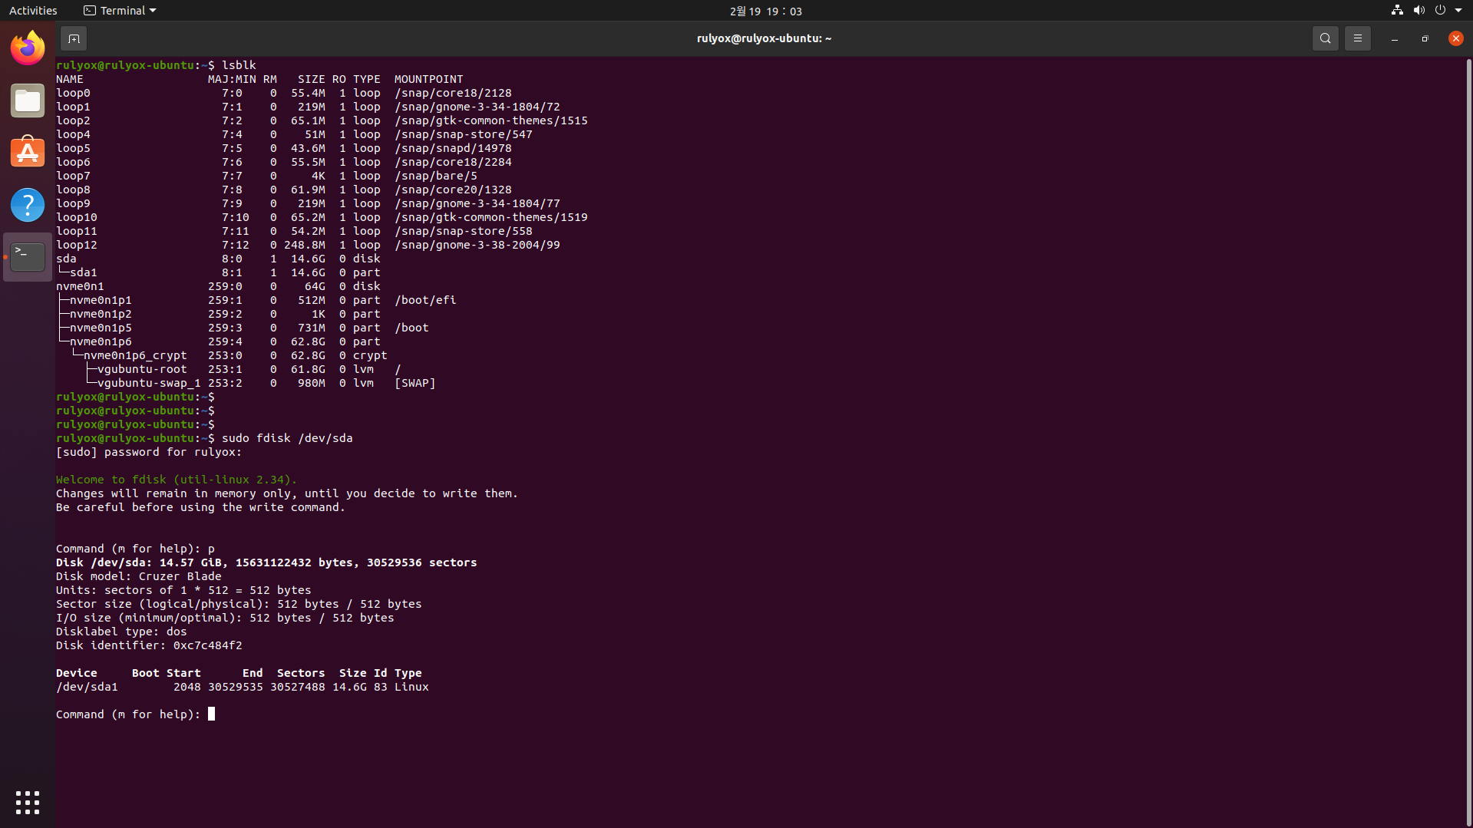Screen dimensions: 1473x828
Task: Open the power indicator icon
Action: pyautogui.click(x=1440, y=11)
